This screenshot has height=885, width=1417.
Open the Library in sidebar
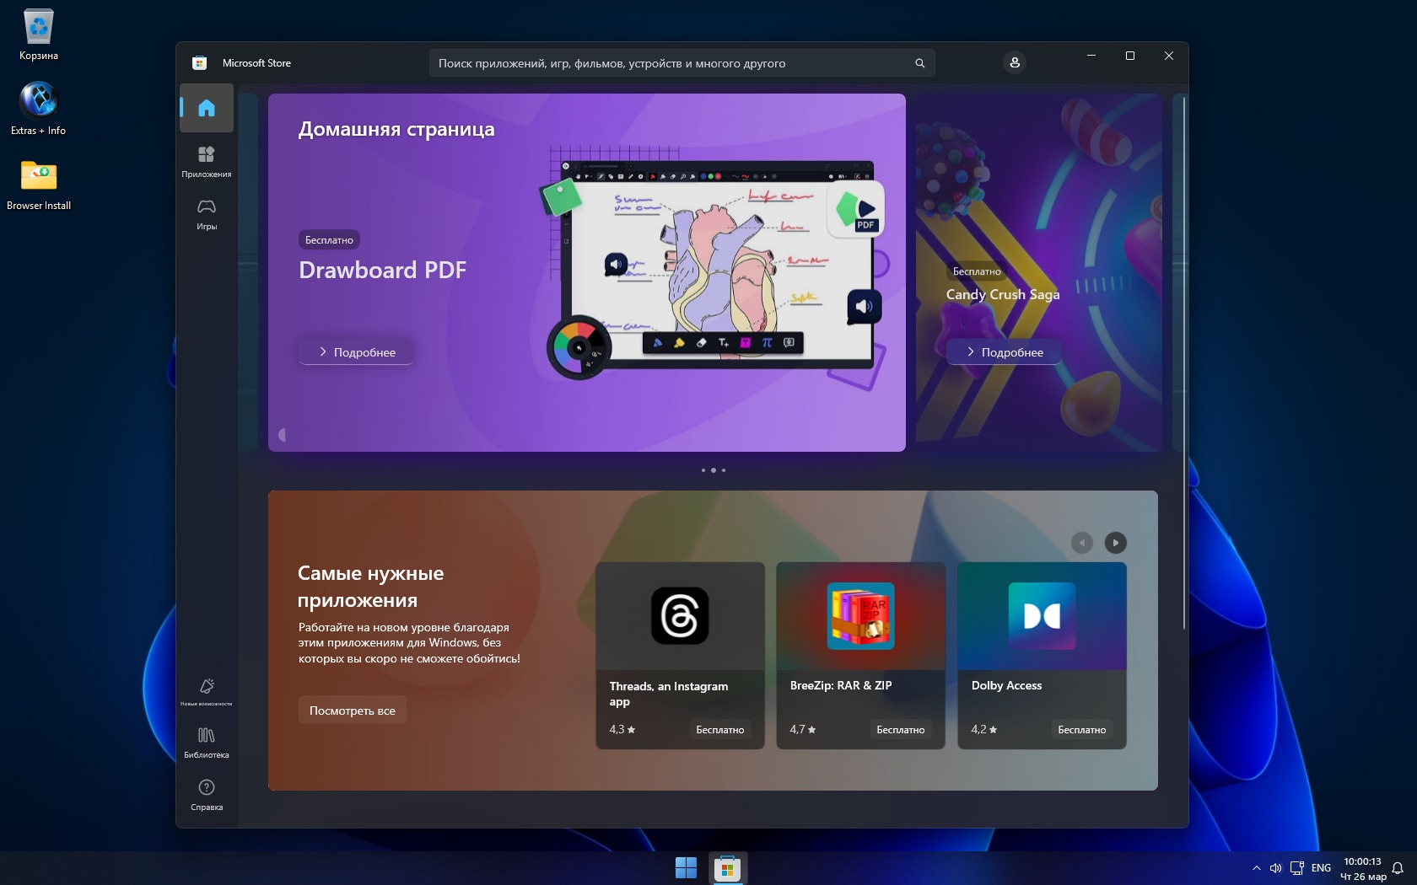(x=206, y=742)
